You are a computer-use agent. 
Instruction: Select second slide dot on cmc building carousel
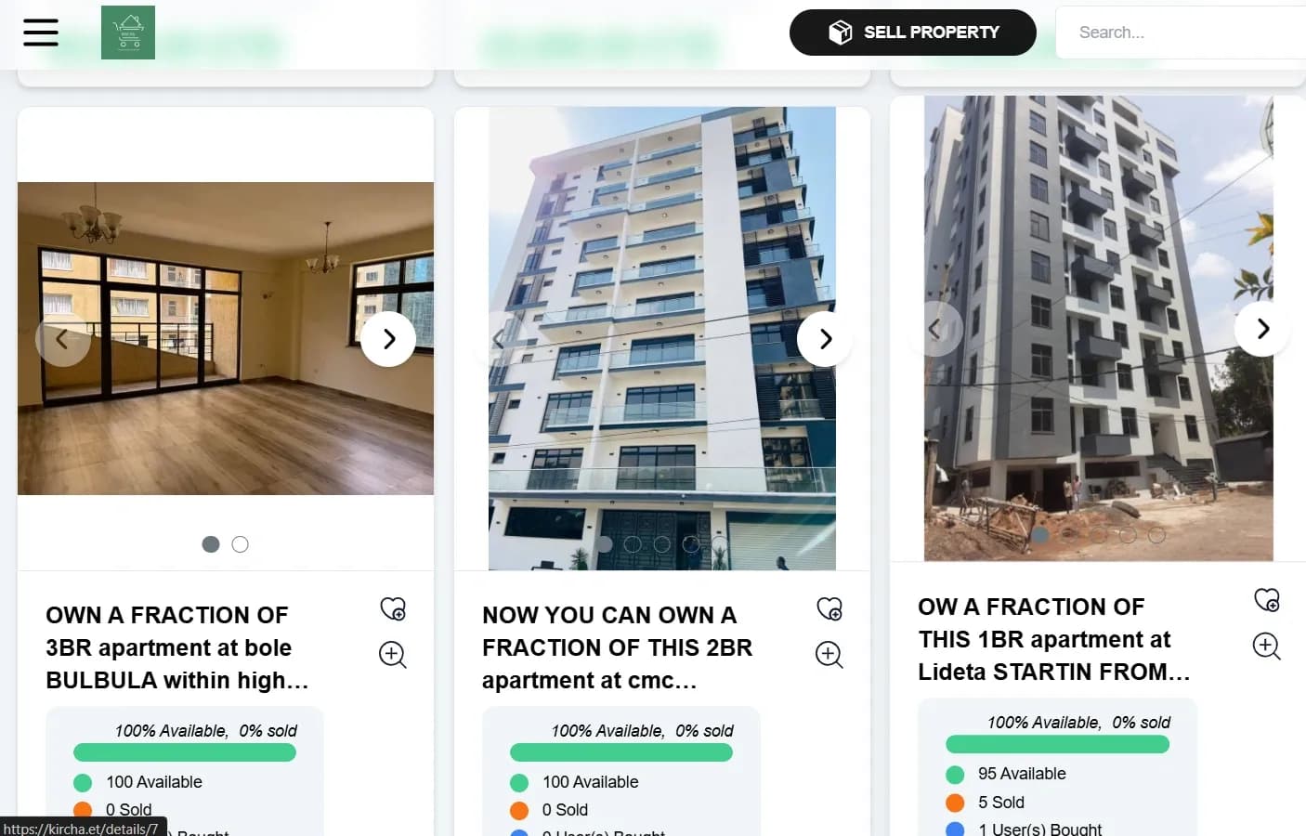[x=633, y=544]
